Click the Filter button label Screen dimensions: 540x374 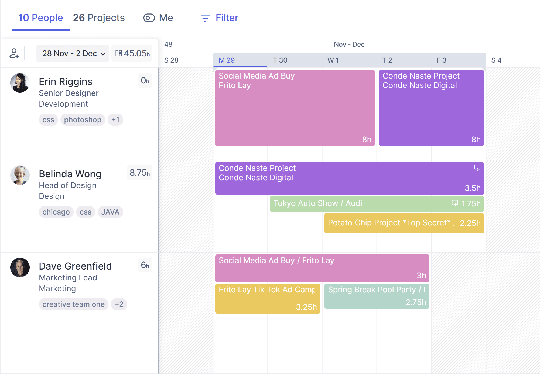click(x=227, y=18)
